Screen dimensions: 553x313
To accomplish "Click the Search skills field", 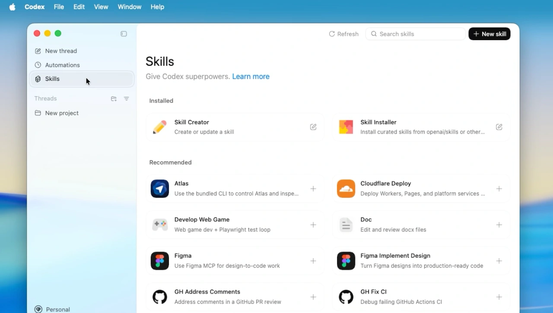I will point(415,34).
